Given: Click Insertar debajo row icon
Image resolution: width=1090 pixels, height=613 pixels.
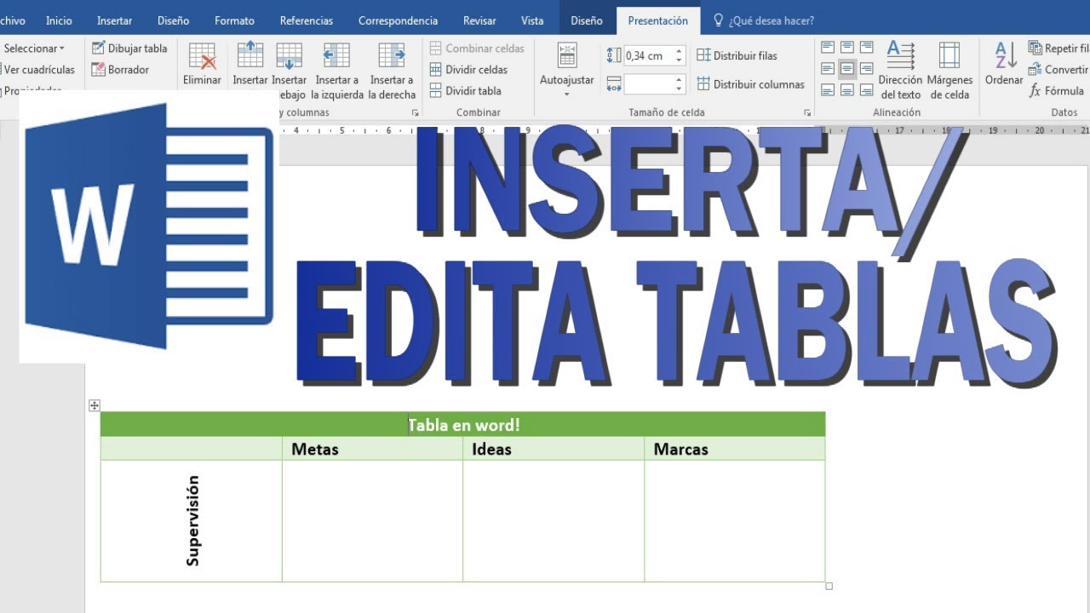Looking at the screenshot, I should click(290, 56).
